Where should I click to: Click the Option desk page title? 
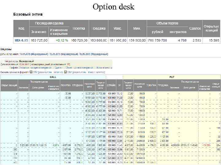(114, 7)
